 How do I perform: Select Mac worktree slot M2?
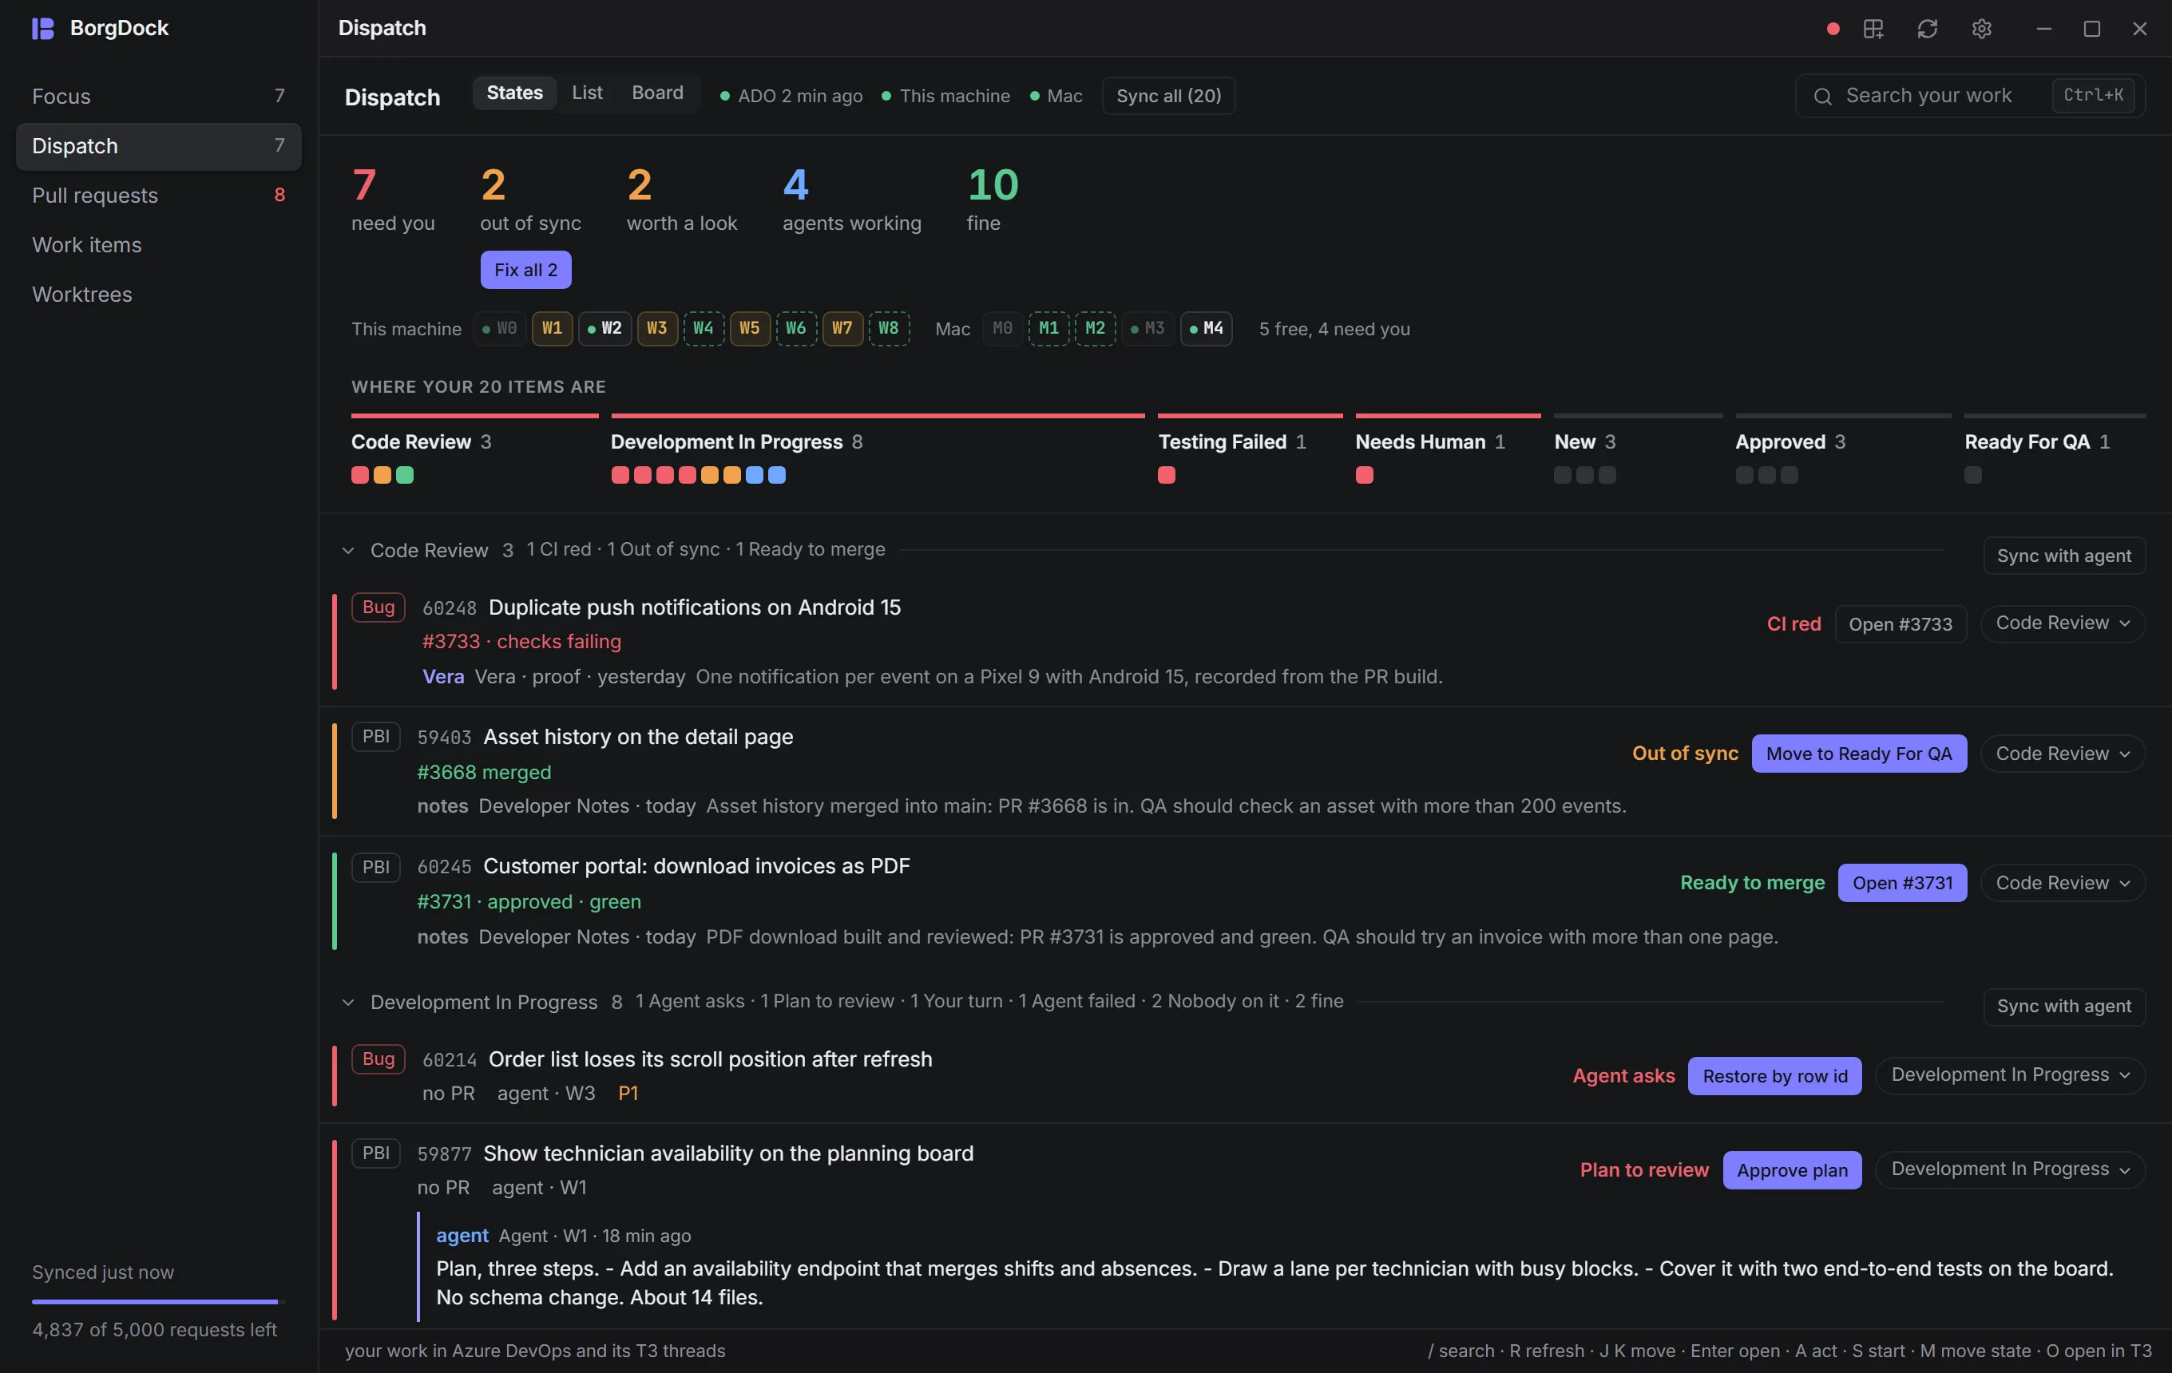pos(1095,328)
